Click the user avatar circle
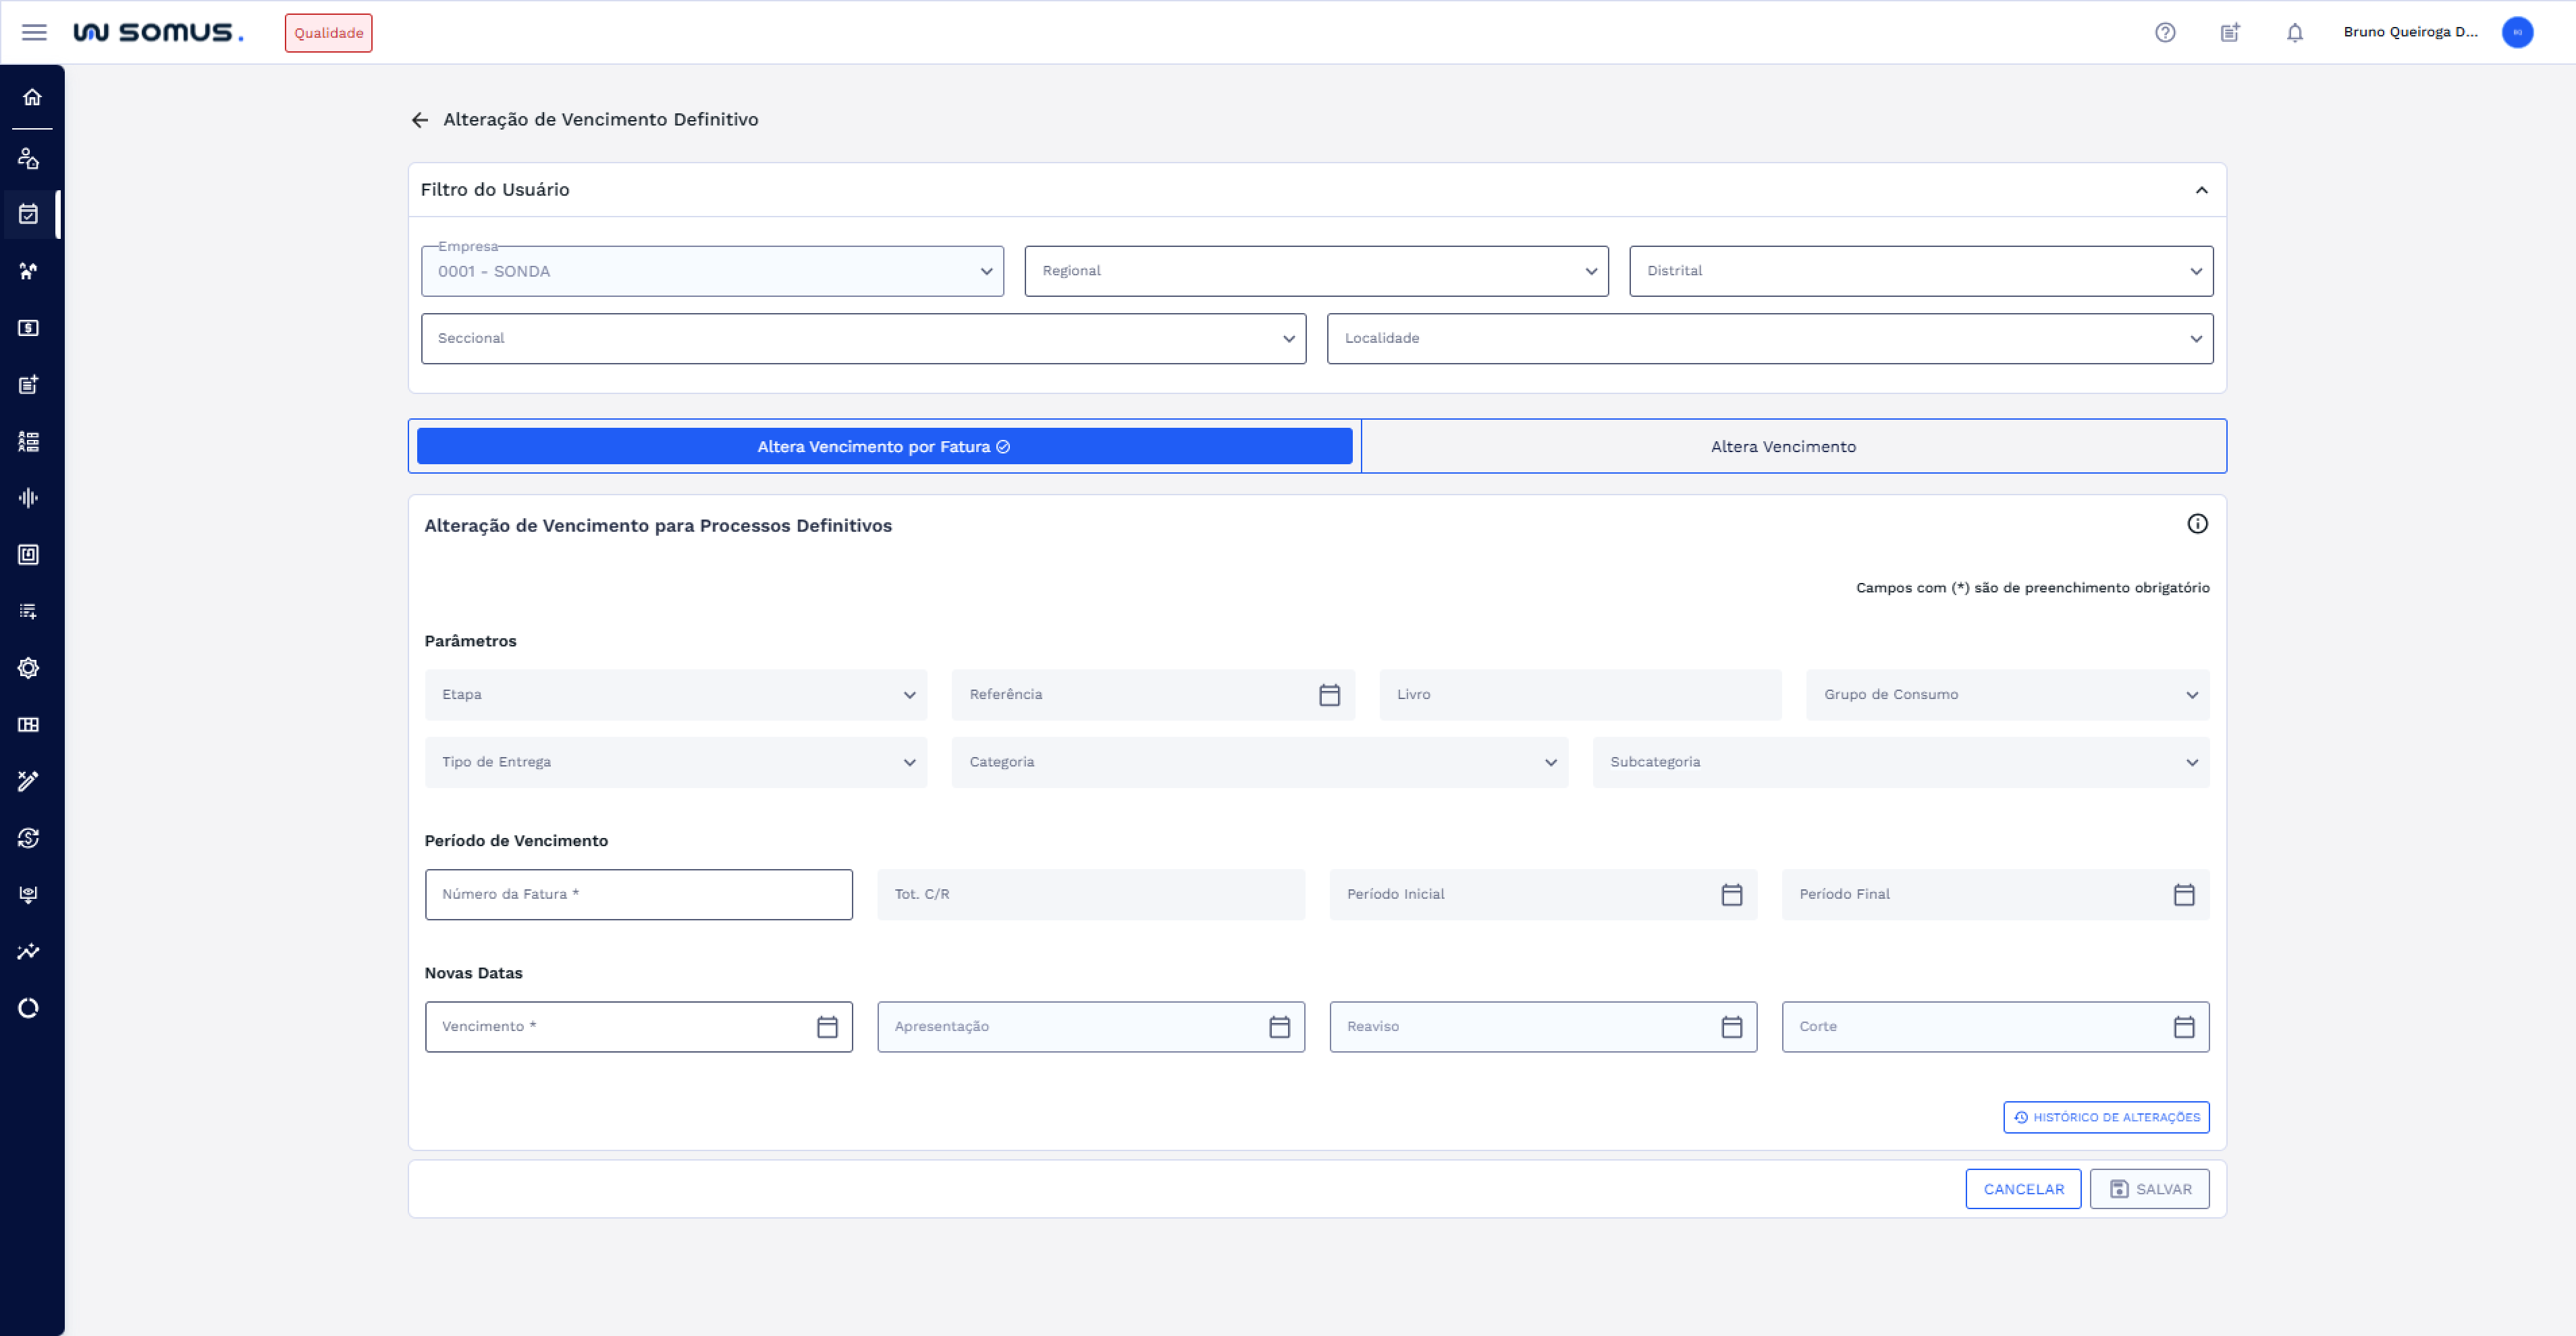 [2517, 32]
